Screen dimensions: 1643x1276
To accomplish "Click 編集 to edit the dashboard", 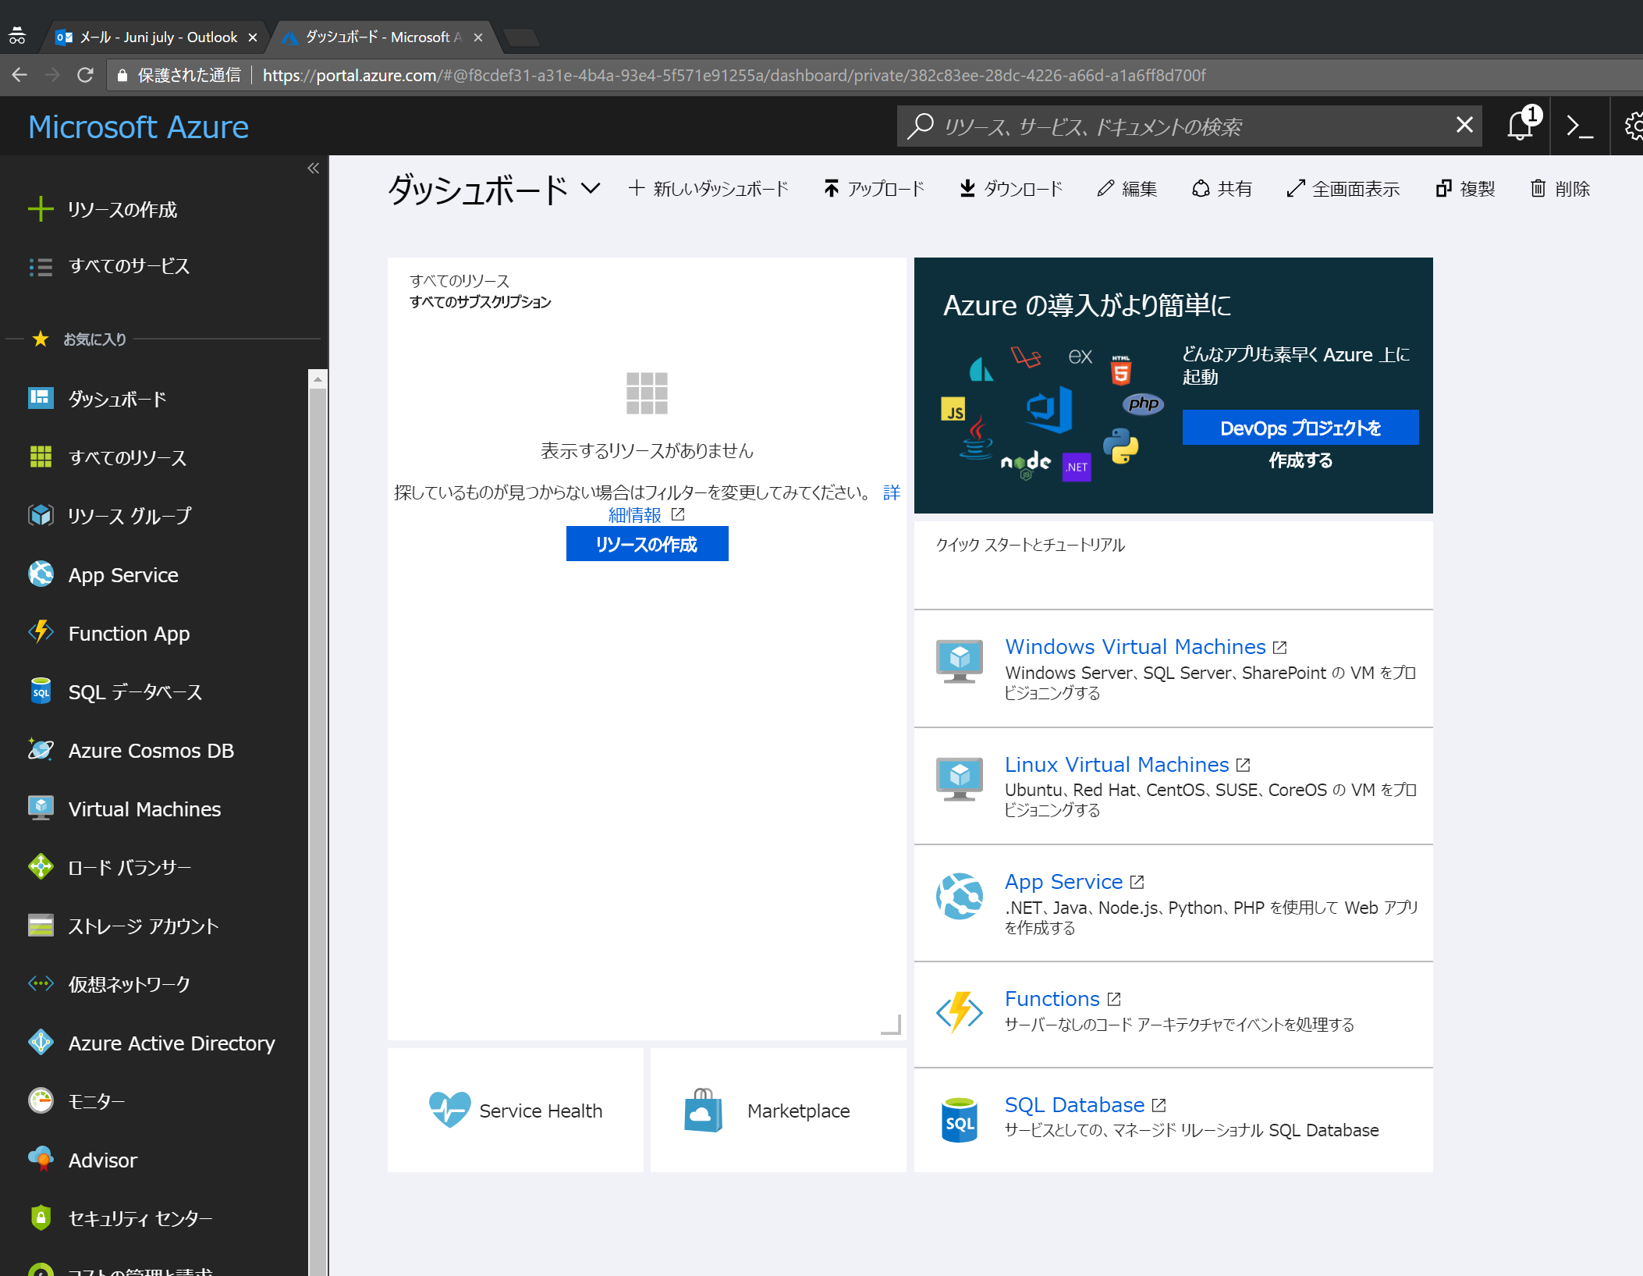I will coord(1127,189).
